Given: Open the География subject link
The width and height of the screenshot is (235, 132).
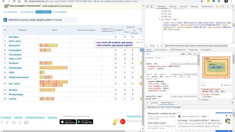Looking at the screenshot, I should [15, 50].
